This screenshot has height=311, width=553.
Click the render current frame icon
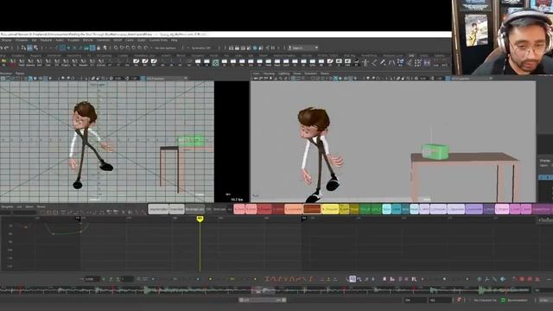(237, 48)
